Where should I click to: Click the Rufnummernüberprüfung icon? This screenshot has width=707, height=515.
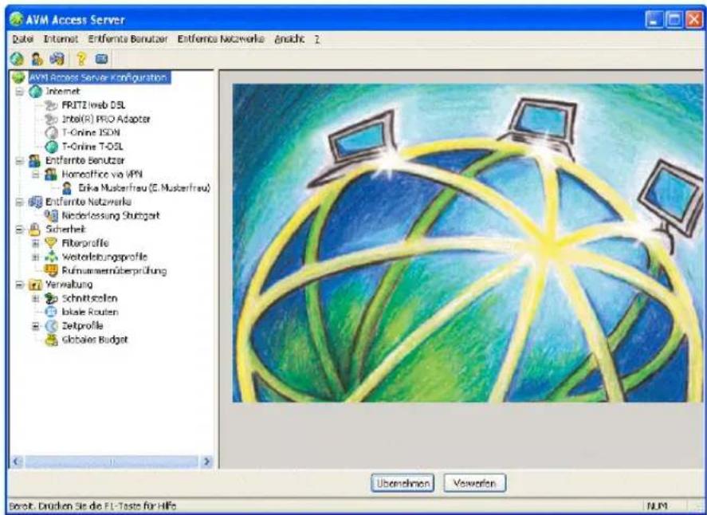pos(51,270)
